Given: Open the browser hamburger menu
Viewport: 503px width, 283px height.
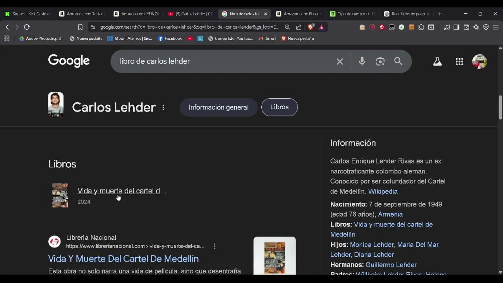Looking at the screenshot, I should point(496,27).
